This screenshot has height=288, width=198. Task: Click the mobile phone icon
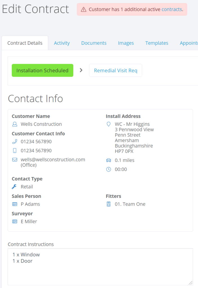click(15, 150)
